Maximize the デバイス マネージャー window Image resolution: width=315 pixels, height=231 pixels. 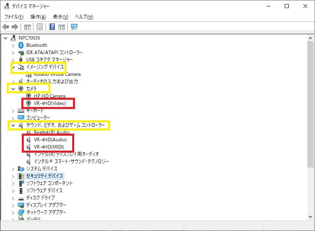287,6
